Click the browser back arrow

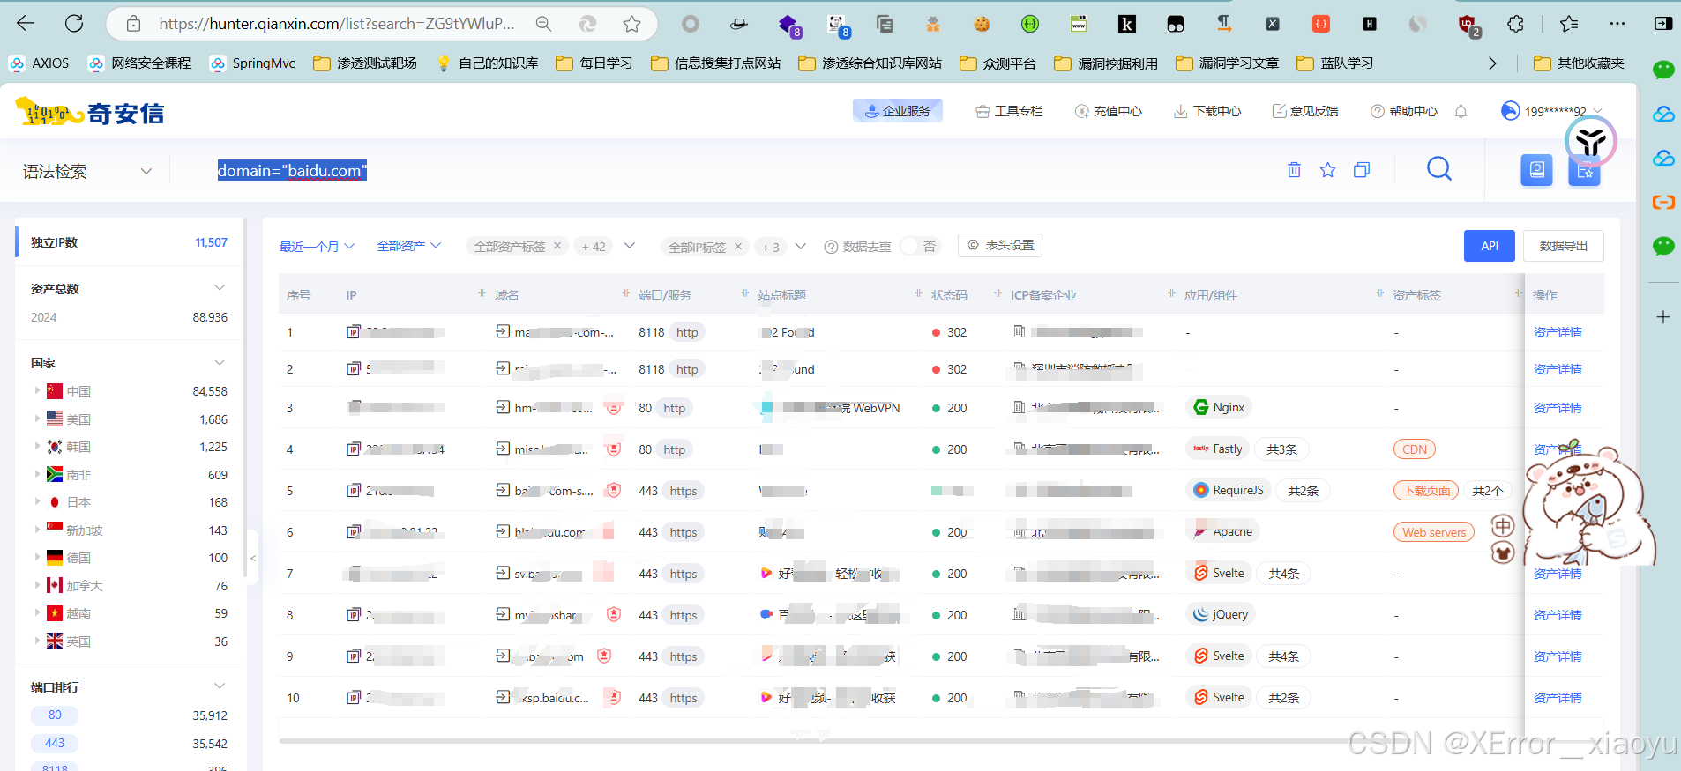tap(26, 24)
